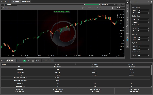Open the Trade statistics tab
The width and height of the screenshot is (153, 95).
(x=11, y=61)
